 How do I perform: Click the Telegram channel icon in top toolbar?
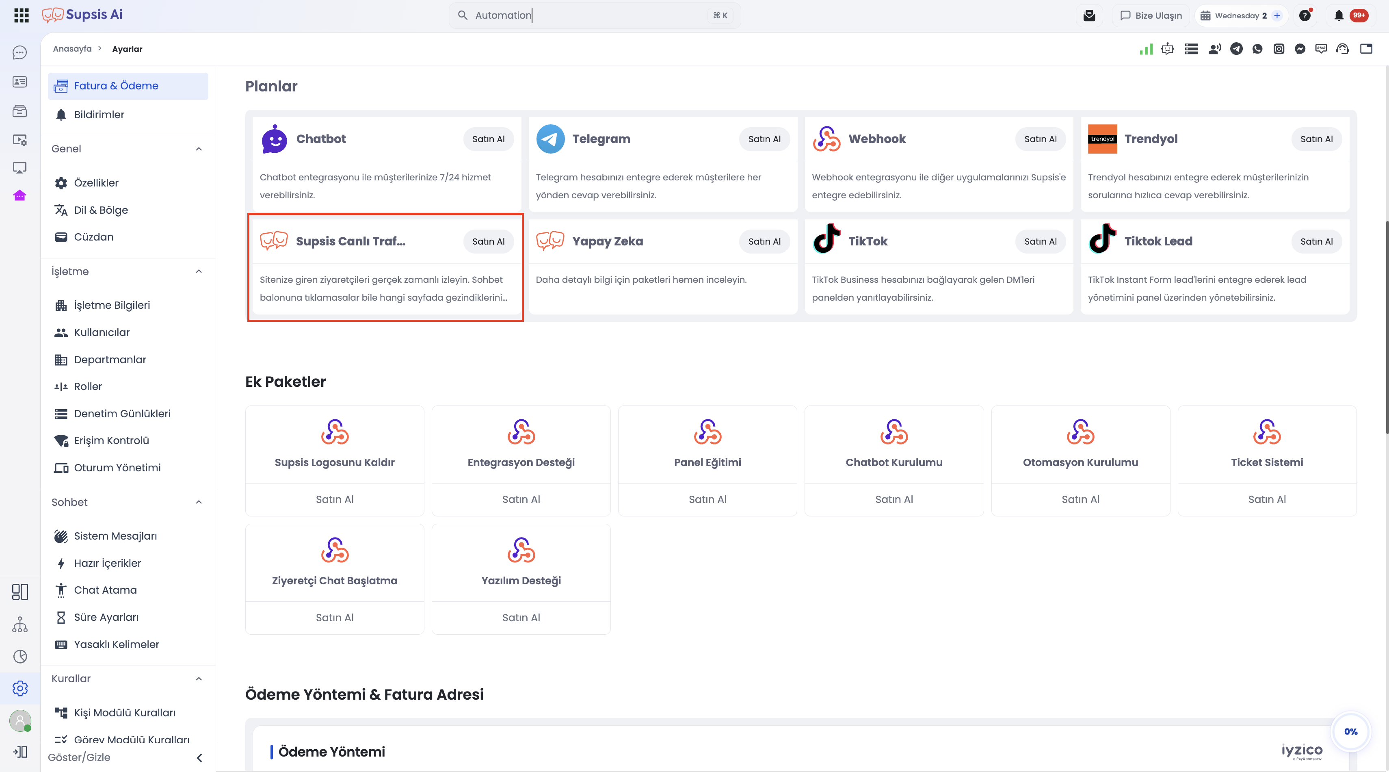[x=1236, y=49]
